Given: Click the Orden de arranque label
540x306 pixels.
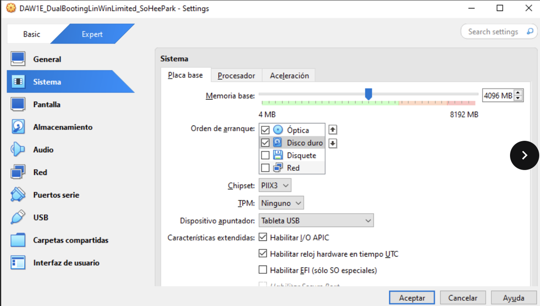Looking at the screenshot, I should (x=223, y=129).
